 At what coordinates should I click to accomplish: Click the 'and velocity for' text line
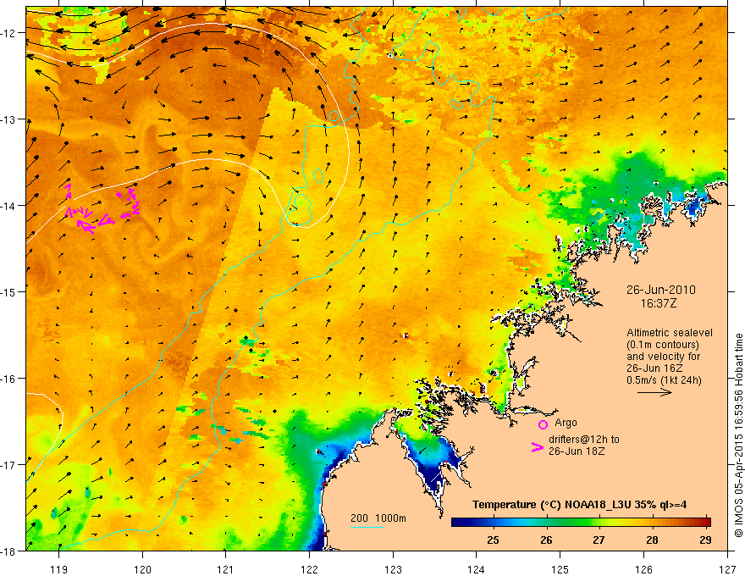tap(663, 357)
